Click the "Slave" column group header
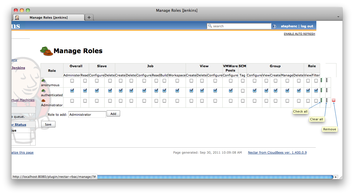 102,66
